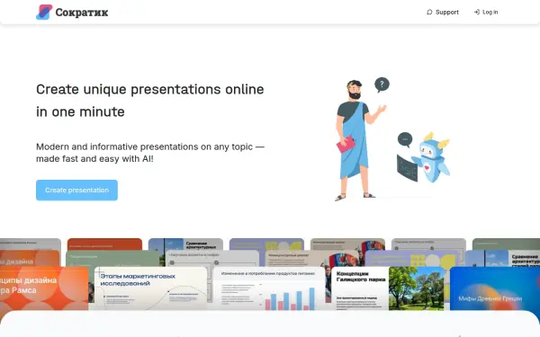The width and height of the screenshot is (540, 337).
Task: Click the blue robot illustration
Action: [x=430, y=157]
